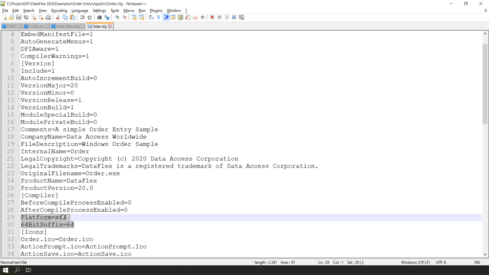Viewport: 489px width, 275px height.
Task: Close the Order.cfg tab
Action: click(110, 26)
